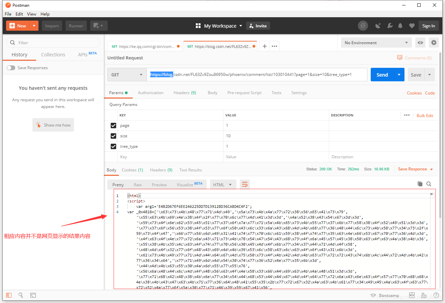Open manage environments gear icon

(x=434, y=43)
